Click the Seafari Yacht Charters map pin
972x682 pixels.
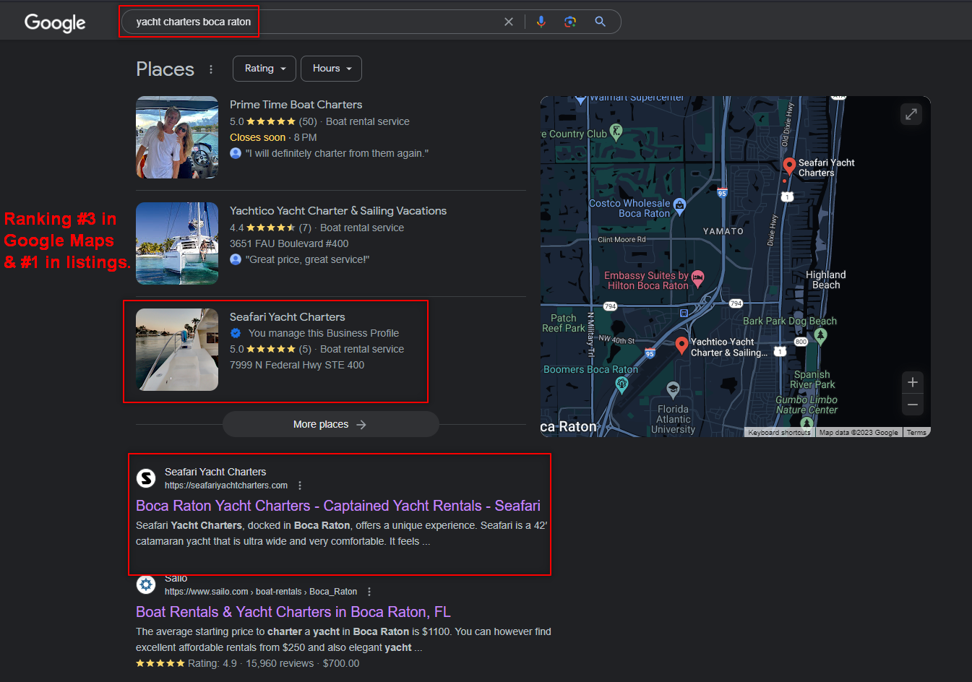[789, 165]
